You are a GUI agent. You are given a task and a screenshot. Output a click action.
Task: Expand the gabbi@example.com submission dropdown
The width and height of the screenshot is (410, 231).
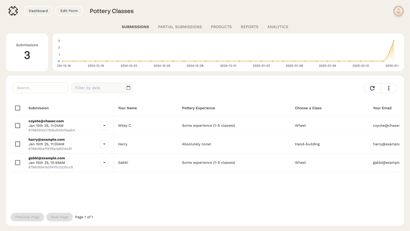(104, 162)
